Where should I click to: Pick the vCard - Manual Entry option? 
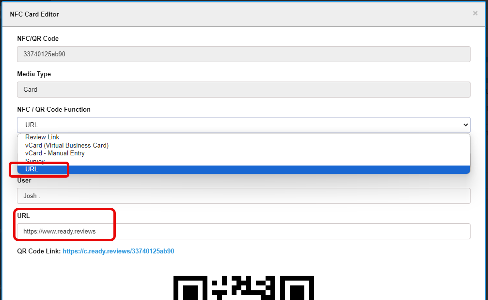(x=55, y=153)
